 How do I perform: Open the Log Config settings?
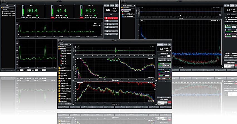point(111,24)
